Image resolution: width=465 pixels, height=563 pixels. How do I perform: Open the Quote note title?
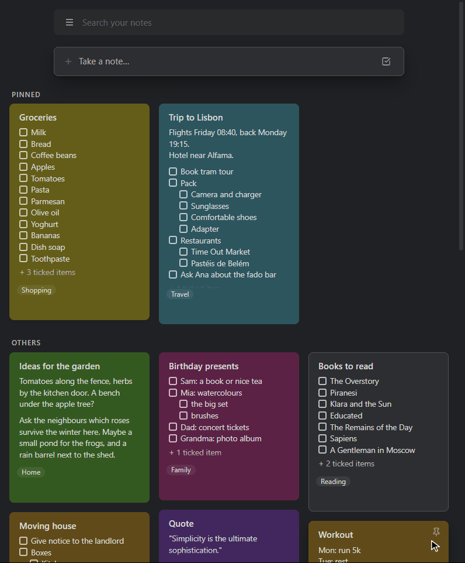pos(181,524)
